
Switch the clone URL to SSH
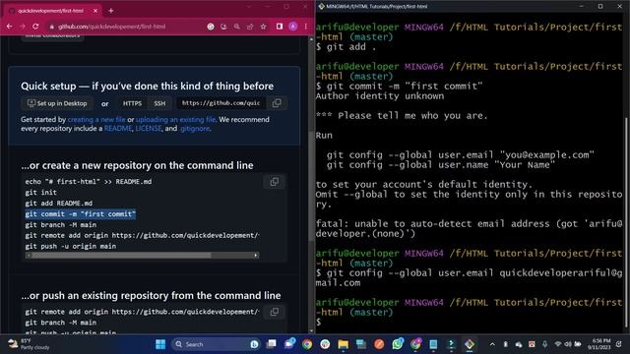point(159,103)
